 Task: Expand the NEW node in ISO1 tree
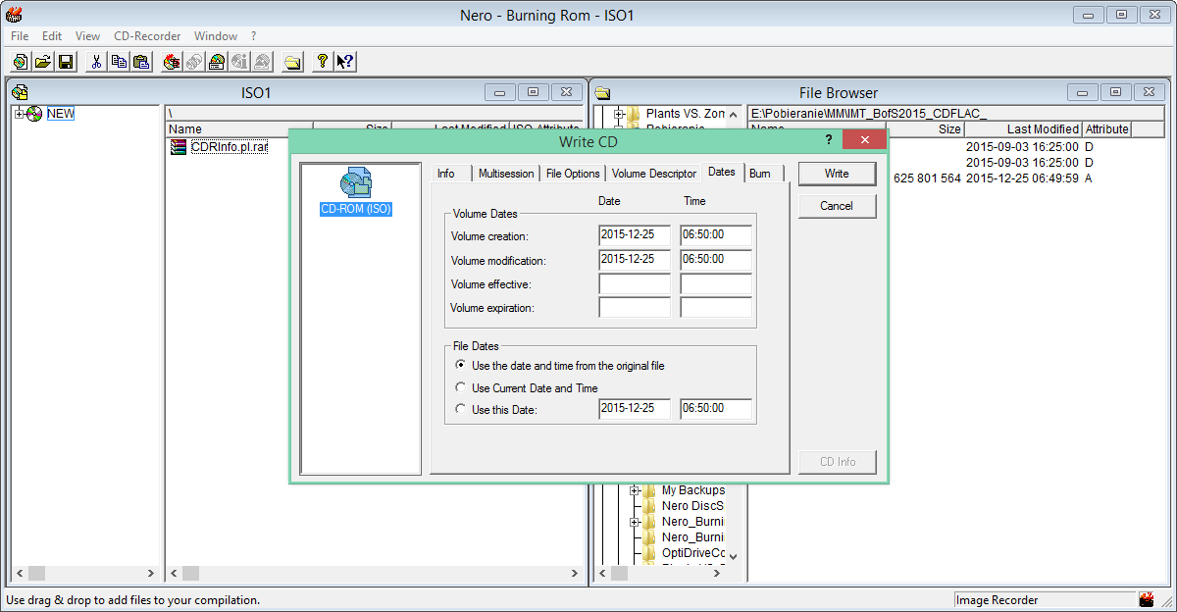[20, 114]
